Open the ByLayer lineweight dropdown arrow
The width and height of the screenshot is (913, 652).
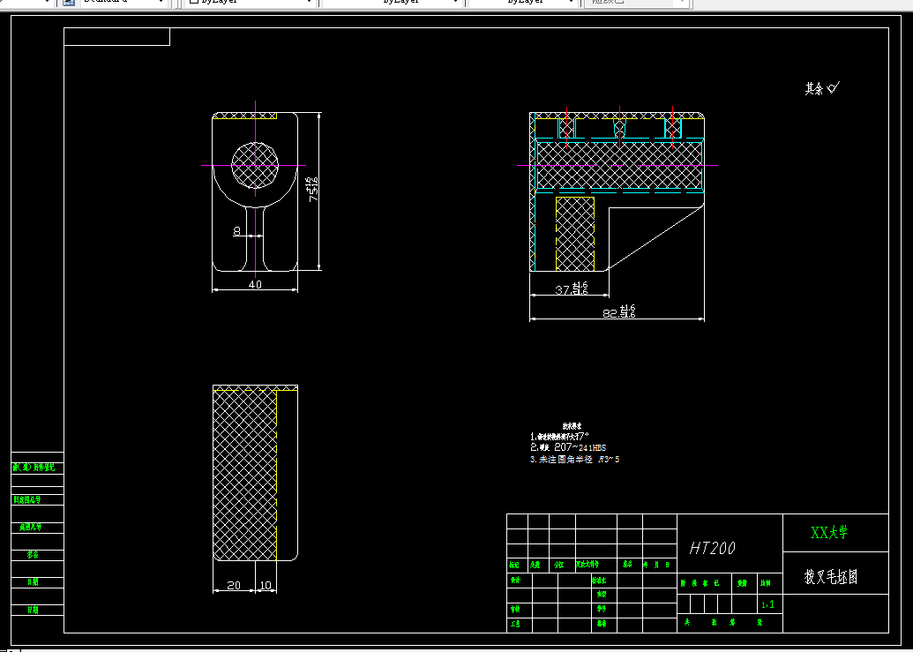572,3
